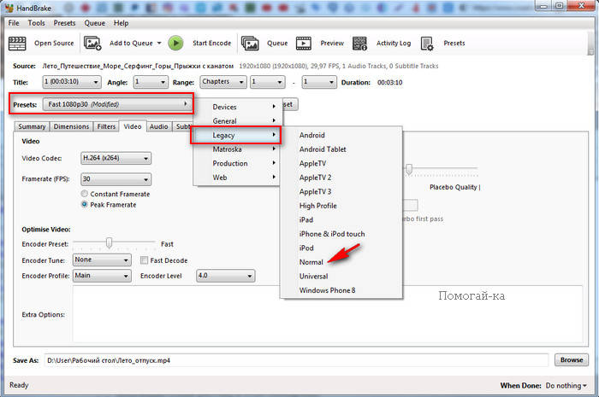Open the Encoder Profile dropdown
This screenshot has width=599, height=397.
point(102,276)
